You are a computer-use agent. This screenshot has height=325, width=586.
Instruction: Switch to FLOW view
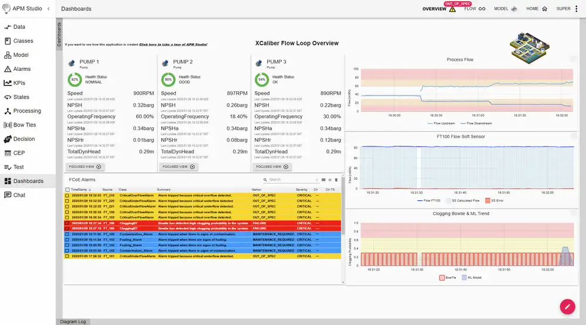[x=470, y=9]
